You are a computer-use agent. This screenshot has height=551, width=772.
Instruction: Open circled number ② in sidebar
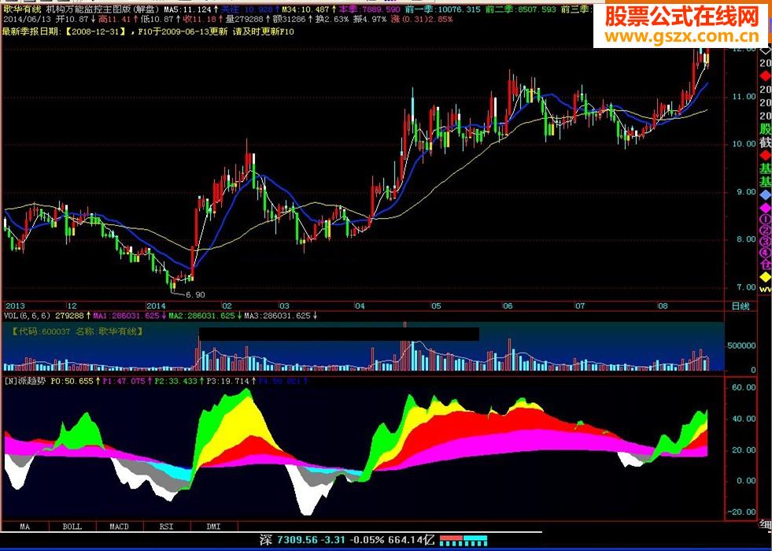765,231
